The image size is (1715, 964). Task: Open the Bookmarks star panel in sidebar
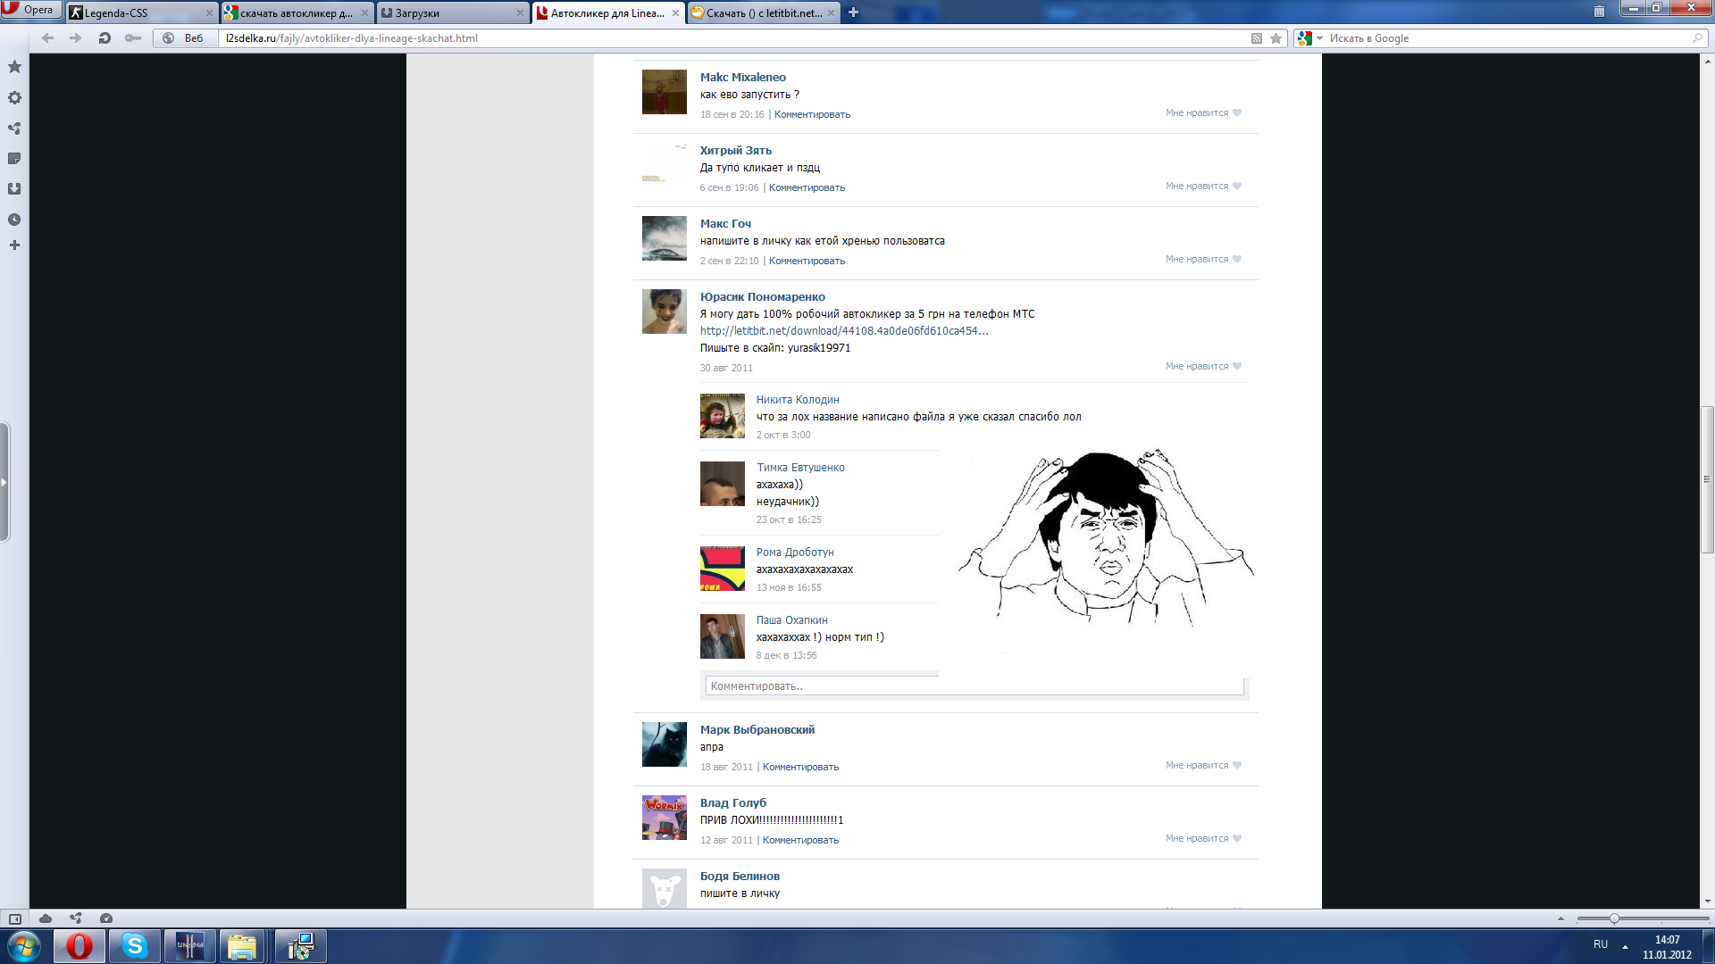[14, 67]
